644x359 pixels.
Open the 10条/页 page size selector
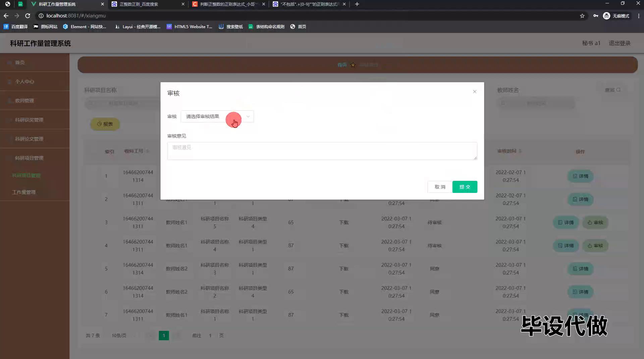coord(119,336)
